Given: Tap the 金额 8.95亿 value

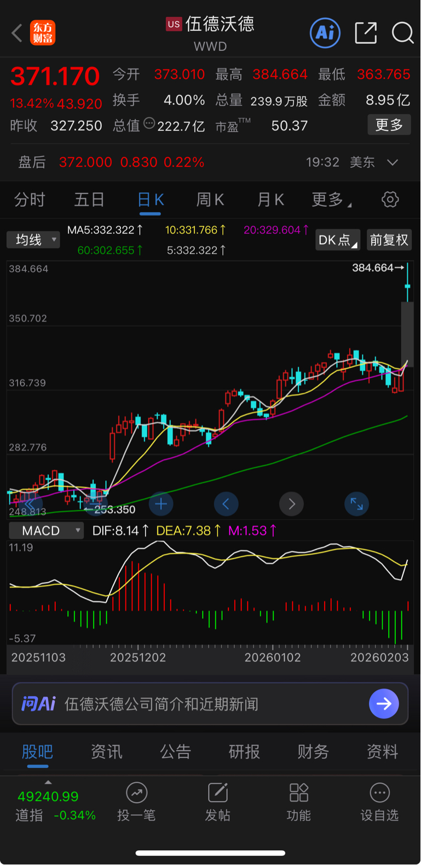Looking at the screenshot, I should pos(388,100).
